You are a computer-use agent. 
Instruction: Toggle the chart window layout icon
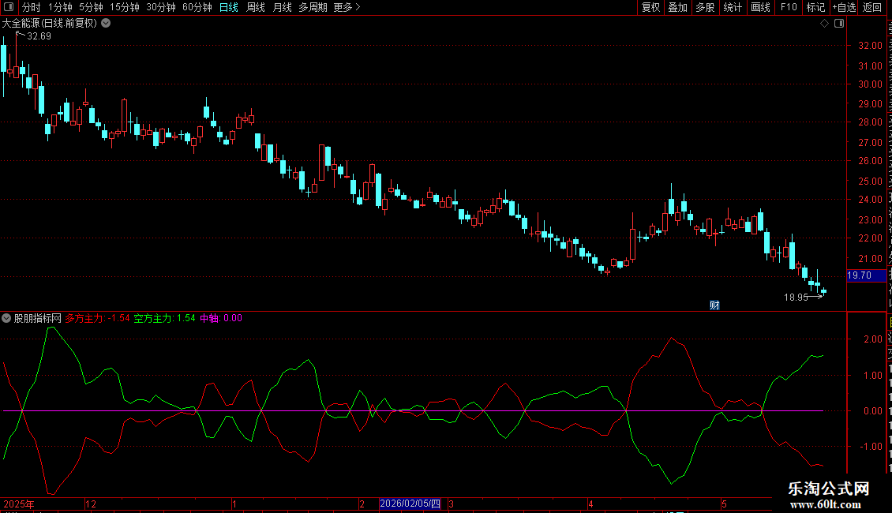[839, 24]
